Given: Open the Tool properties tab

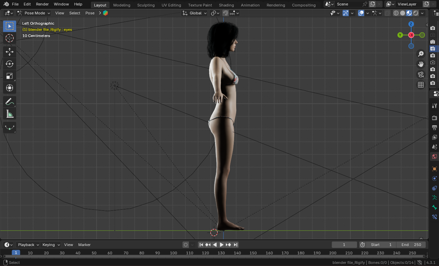Looking at the screenshot, I should tap(435, 106).
